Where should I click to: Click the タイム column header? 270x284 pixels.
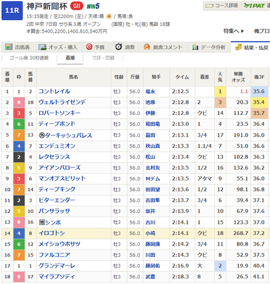pos(182,77)
